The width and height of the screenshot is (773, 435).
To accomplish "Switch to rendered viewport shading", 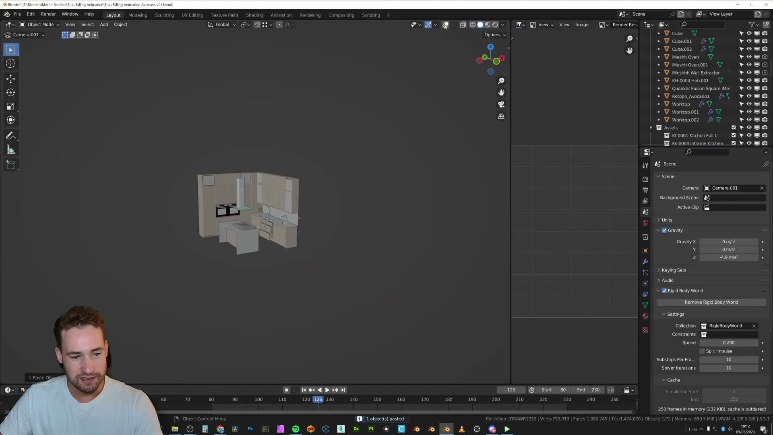I will [495, 25].
